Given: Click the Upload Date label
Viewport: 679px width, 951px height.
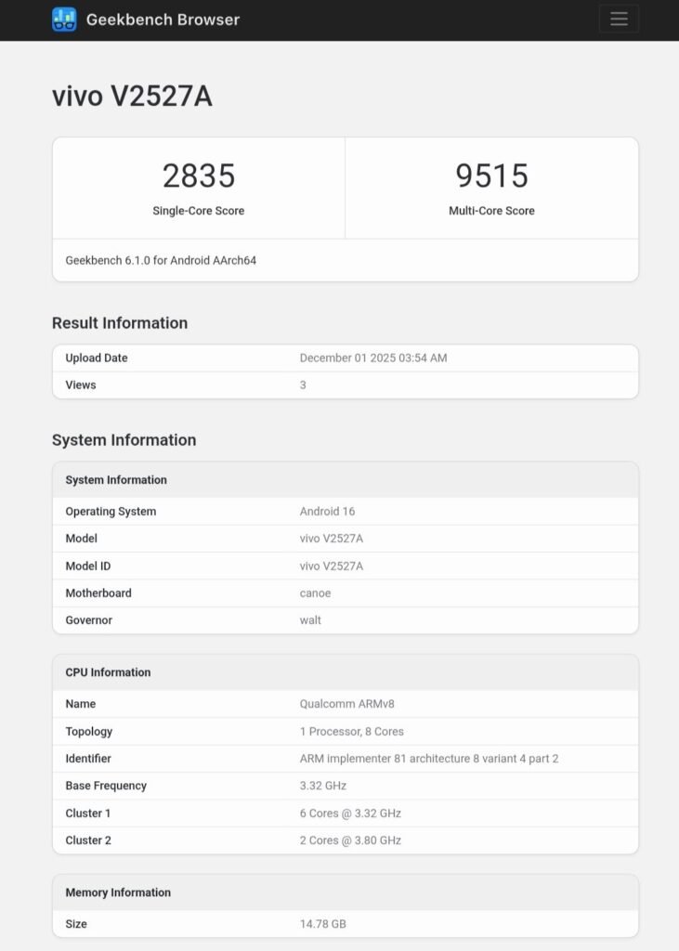Looking at the screenshot, I should (x=97, y=358).
